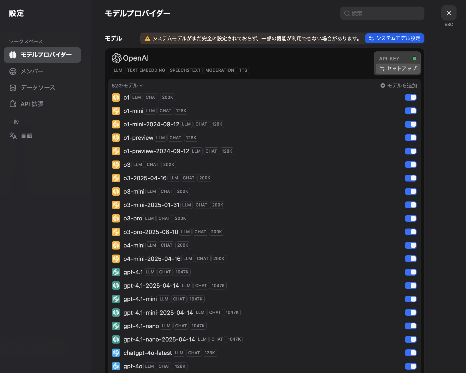Click the o1 model icon
Image resolution: width=466 pixels, height=373 pixels.
(x=116, y=97)
